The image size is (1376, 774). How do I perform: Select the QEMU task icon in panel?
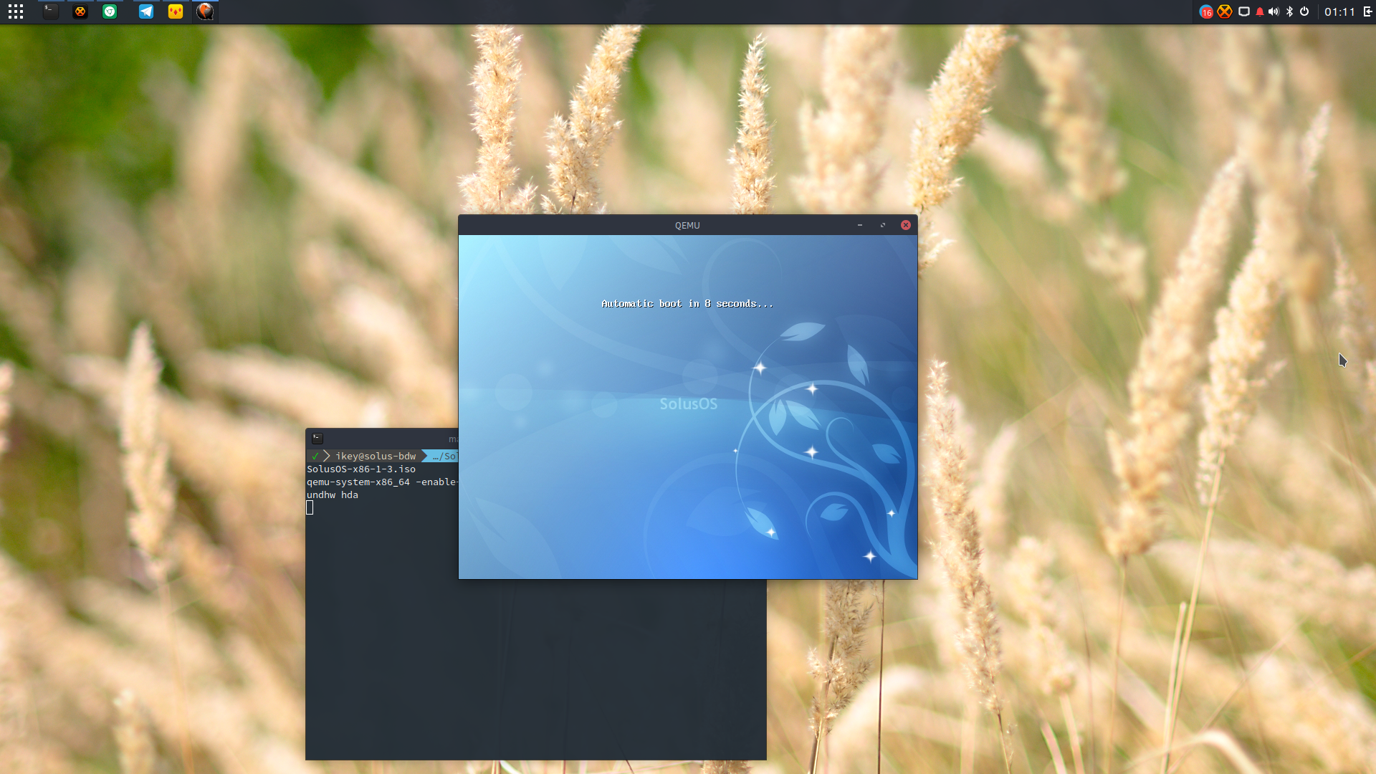pyautogui.click(x=205, y=11)
